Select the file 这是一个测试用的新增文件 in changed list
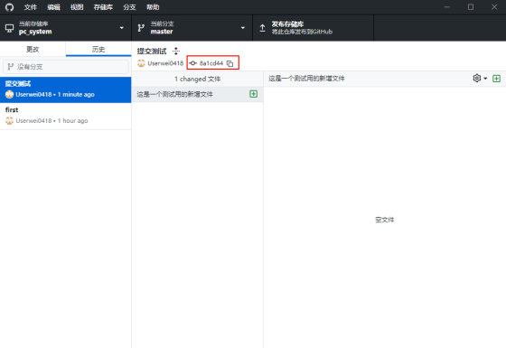 click(x=197, y=94)
